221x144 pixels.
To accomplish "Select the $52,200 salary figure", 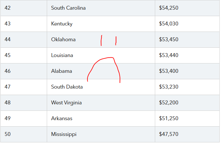I will pos(168,103).
